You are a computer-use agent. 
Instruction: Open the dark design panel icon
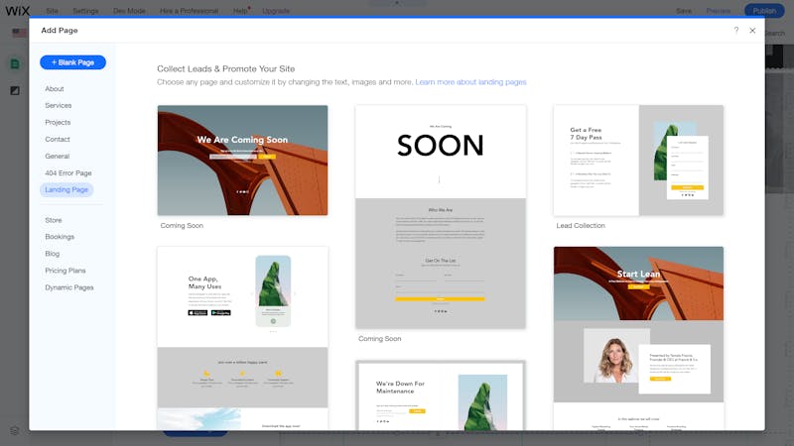[15, 90]
